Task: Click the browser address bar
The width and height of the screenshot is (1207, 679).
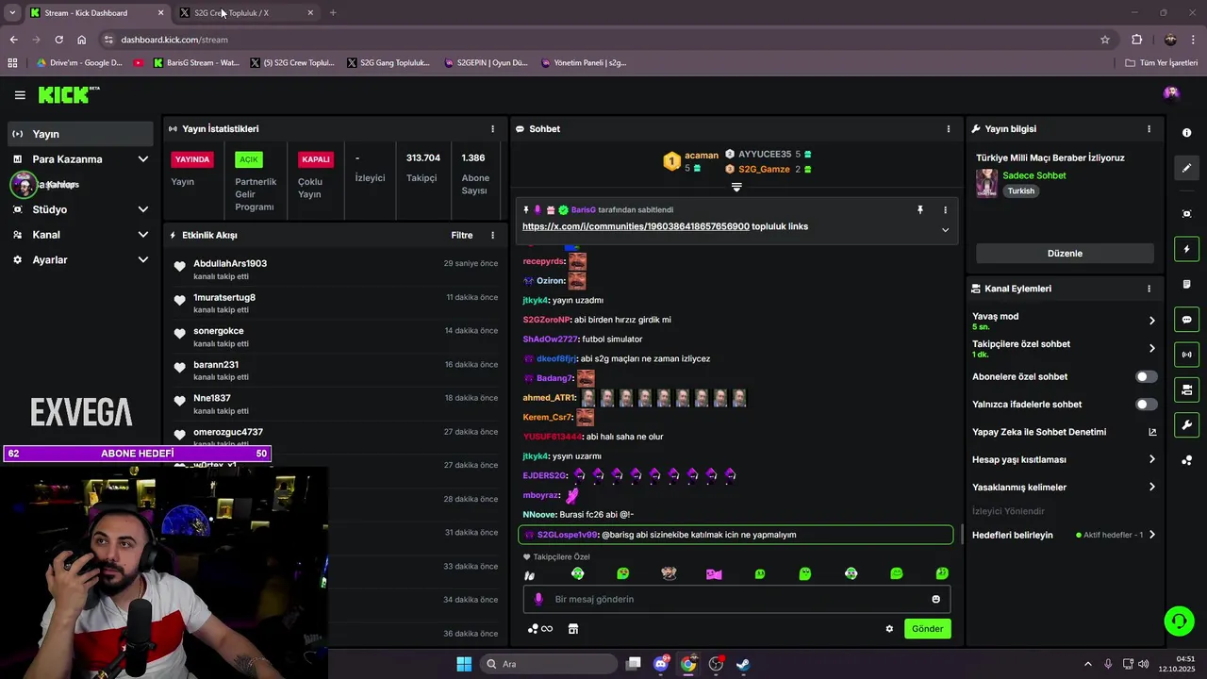Action: click(603, 40)
